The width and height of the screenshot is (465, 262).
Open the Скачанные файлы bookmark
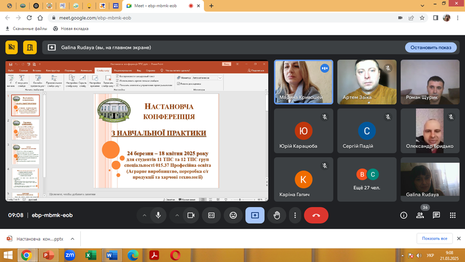27,29
